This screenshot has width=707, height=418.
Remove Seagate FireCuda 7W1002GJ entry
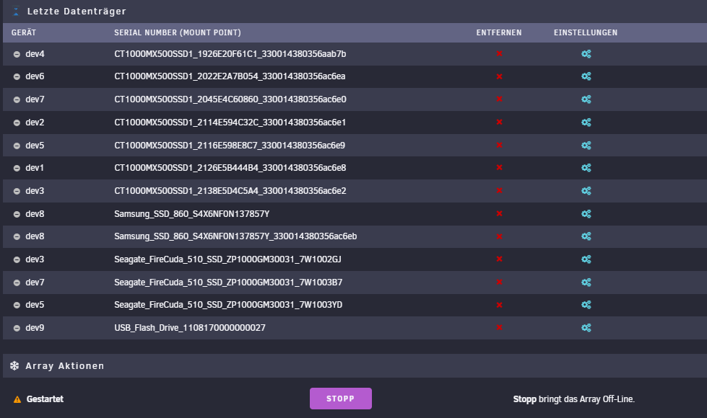[x=499, y=259]
